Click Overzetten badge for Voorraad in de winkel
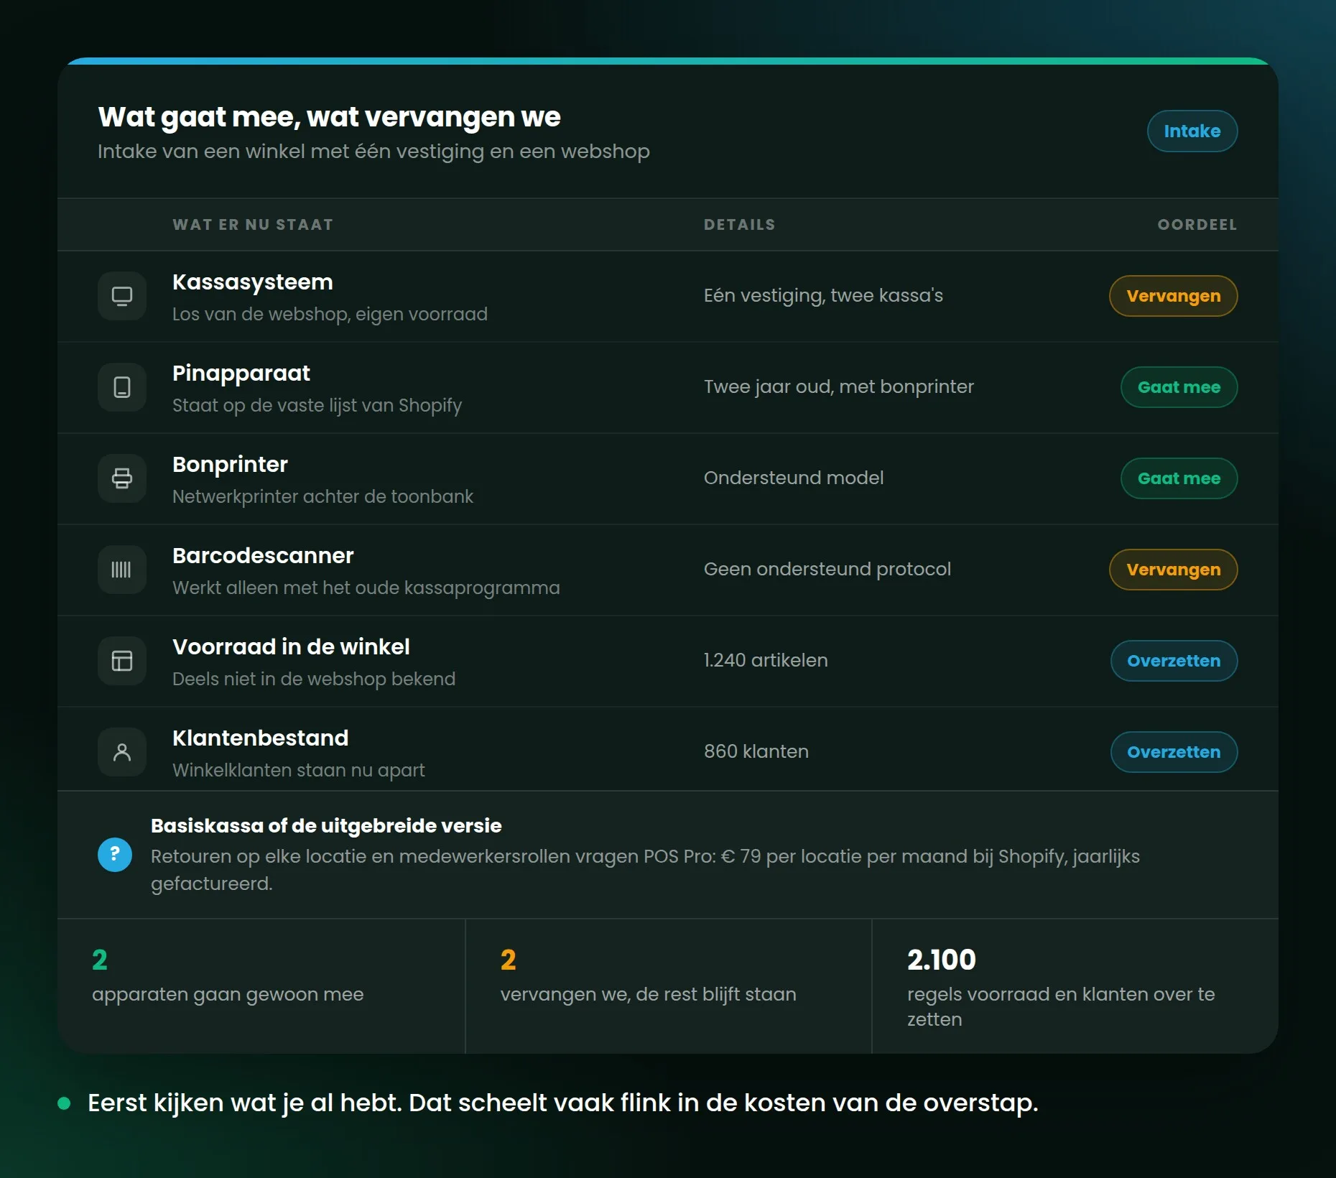 pyautogui.click(x=1174, y=661)
